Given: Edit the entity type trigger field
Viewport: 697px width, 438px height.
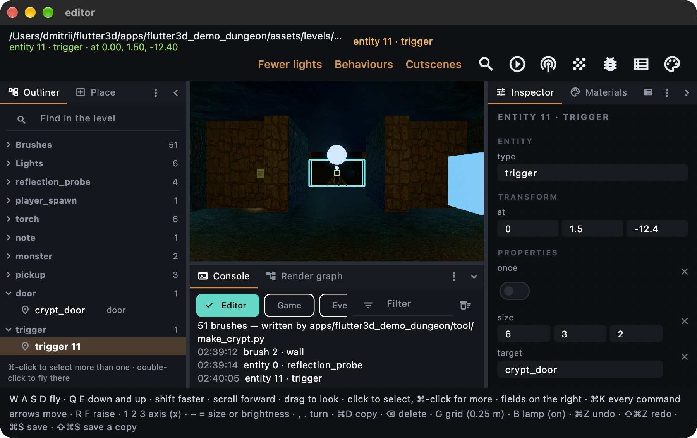Looking at the screenshot, I should (x=592, y=173).
